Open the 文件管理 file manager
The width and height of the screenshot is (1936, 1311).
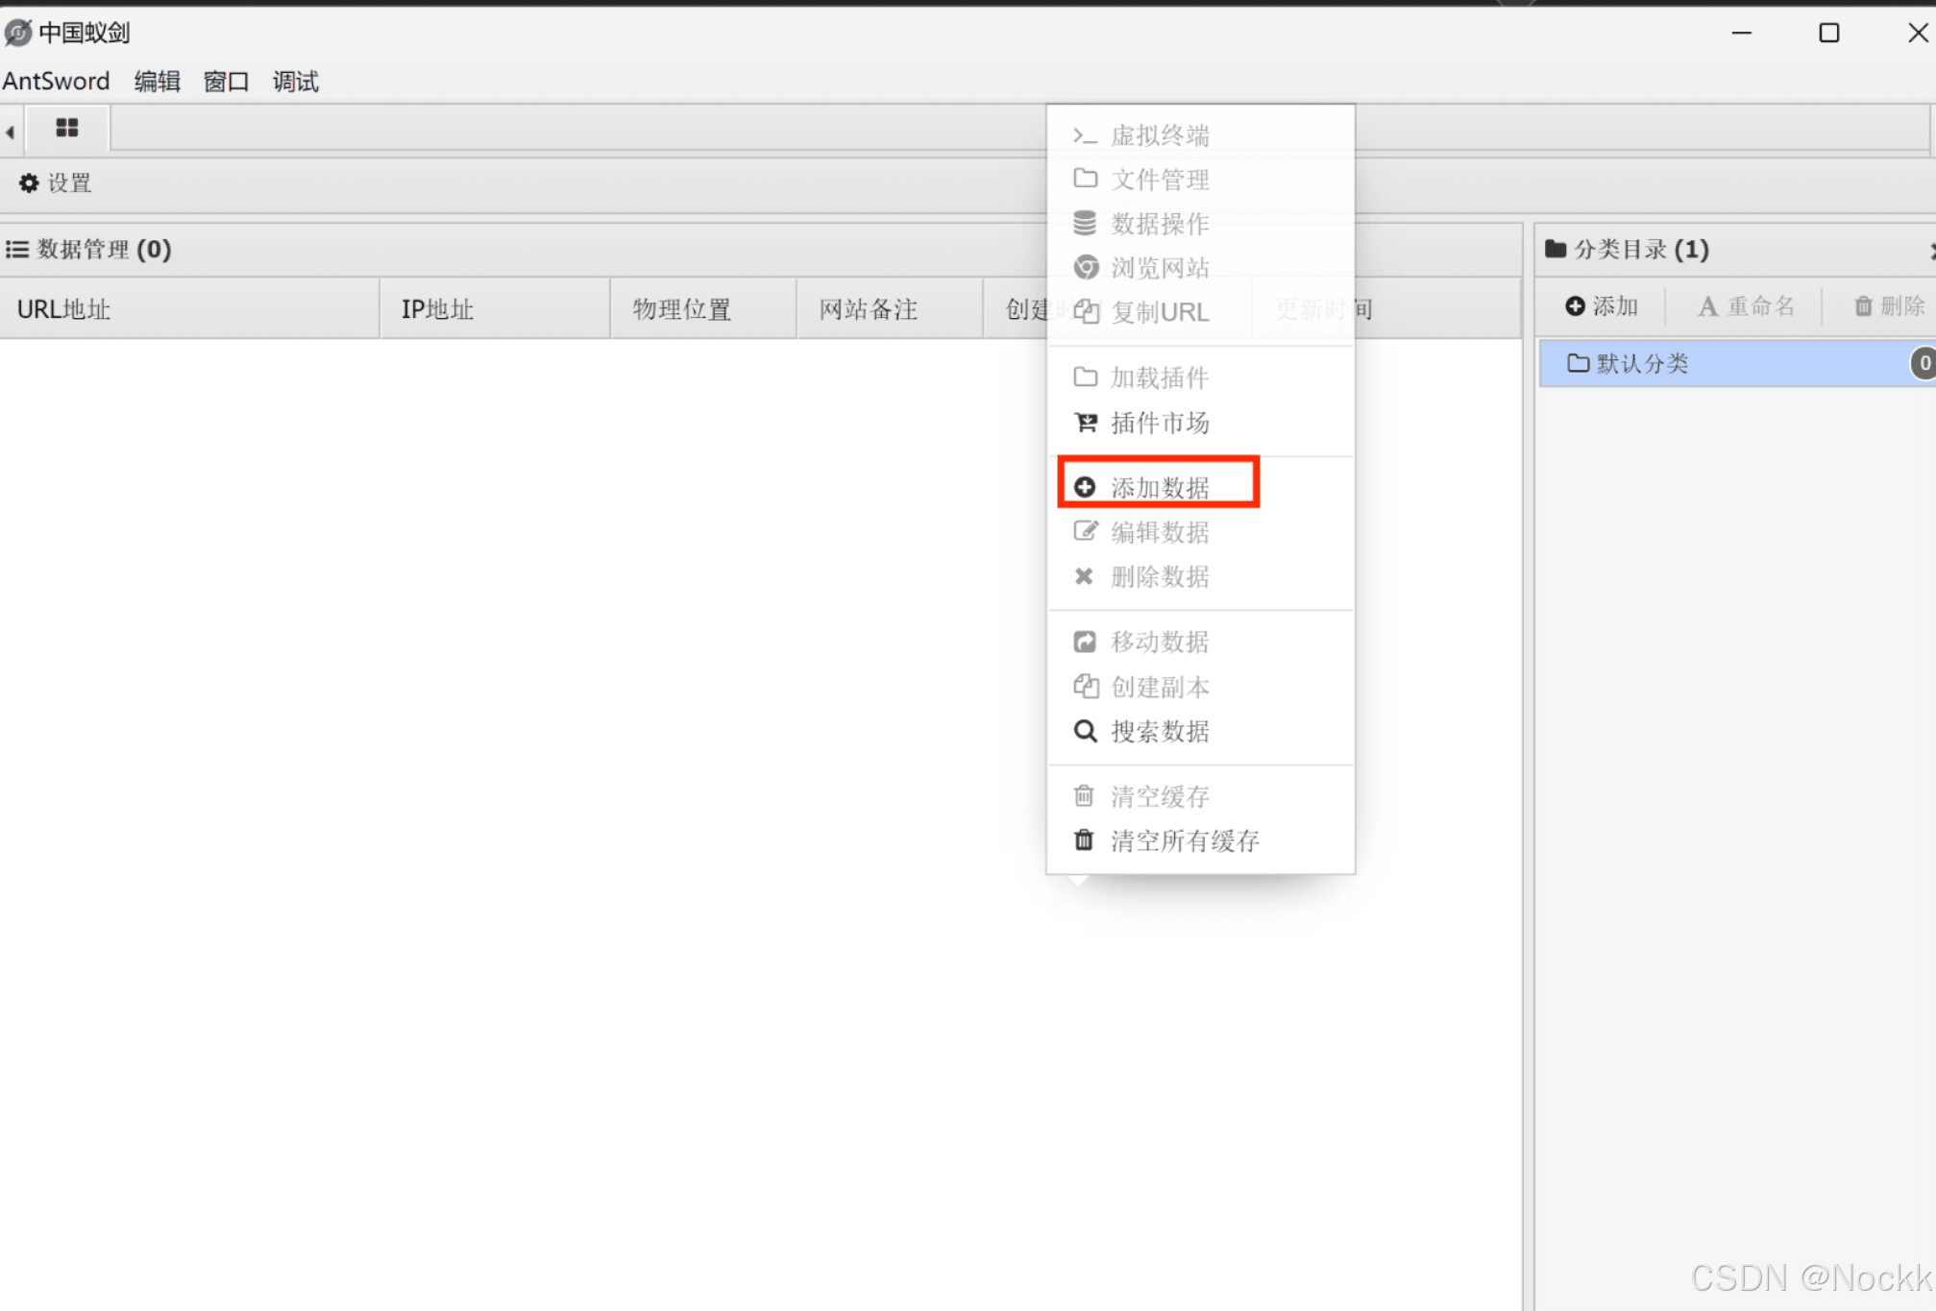(1159, 179)
